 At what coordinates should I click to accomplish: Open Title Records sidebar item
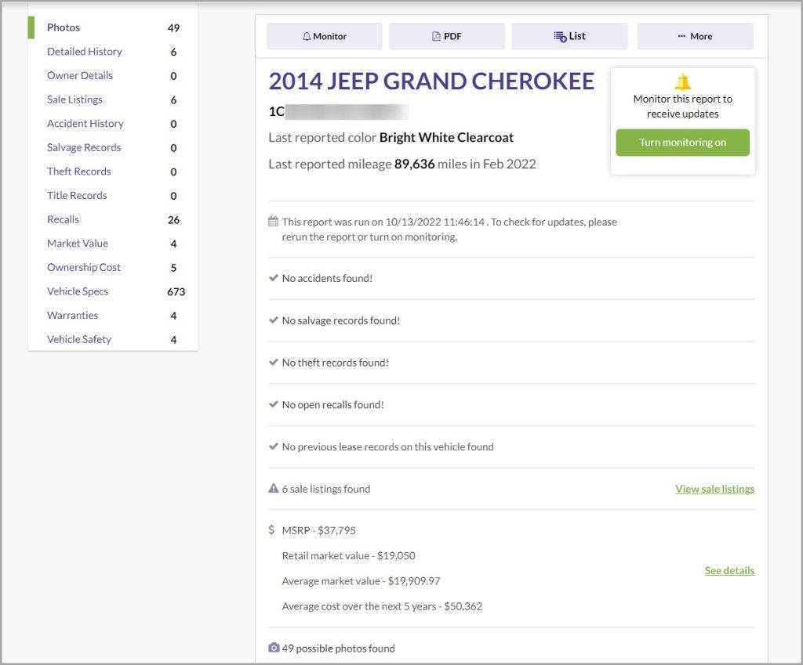77,195
